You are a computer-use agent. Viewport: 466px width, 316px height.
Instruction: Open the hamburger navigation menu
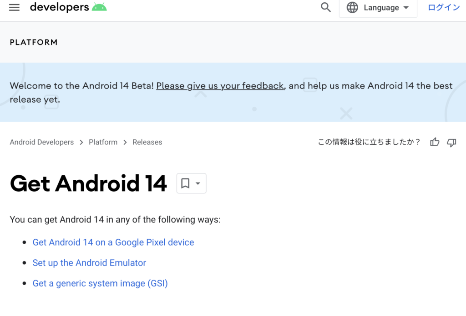point(14,7)
